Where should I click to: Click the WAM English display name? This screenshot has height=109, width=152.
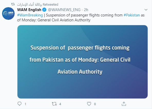[x=29, y=10]
